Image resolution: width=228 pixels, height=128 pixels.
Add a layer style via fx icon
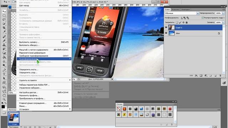(196, 76)
